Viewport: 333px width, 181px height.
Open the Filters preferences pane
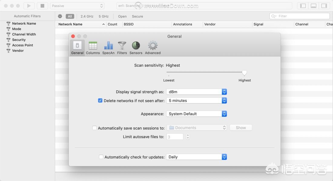click(122, 48)
